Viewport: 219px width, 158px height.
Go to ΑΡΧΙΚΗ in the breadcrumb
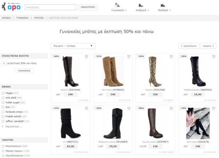(6, 18)
